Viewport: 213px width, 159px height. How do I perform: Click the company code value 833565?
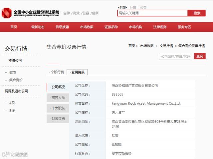click(x=117, y=94)
